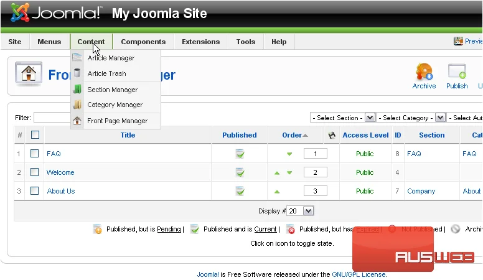Click the order input field for About Us
This screenshot has width=483, height=280.
click(316, 191)
